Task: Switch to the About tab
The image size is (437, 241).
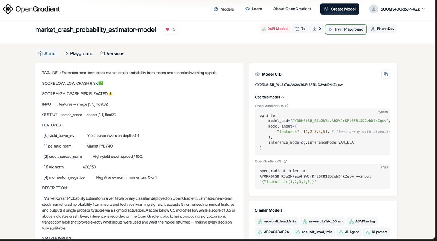Action: tap(48, 53)
